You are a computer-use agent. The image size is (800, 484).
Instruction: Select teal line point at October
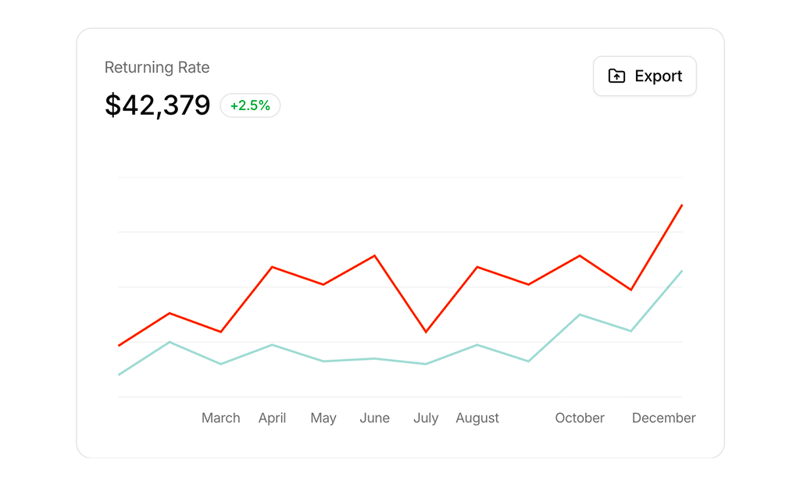pyautogui.click(x=580, y=315)
